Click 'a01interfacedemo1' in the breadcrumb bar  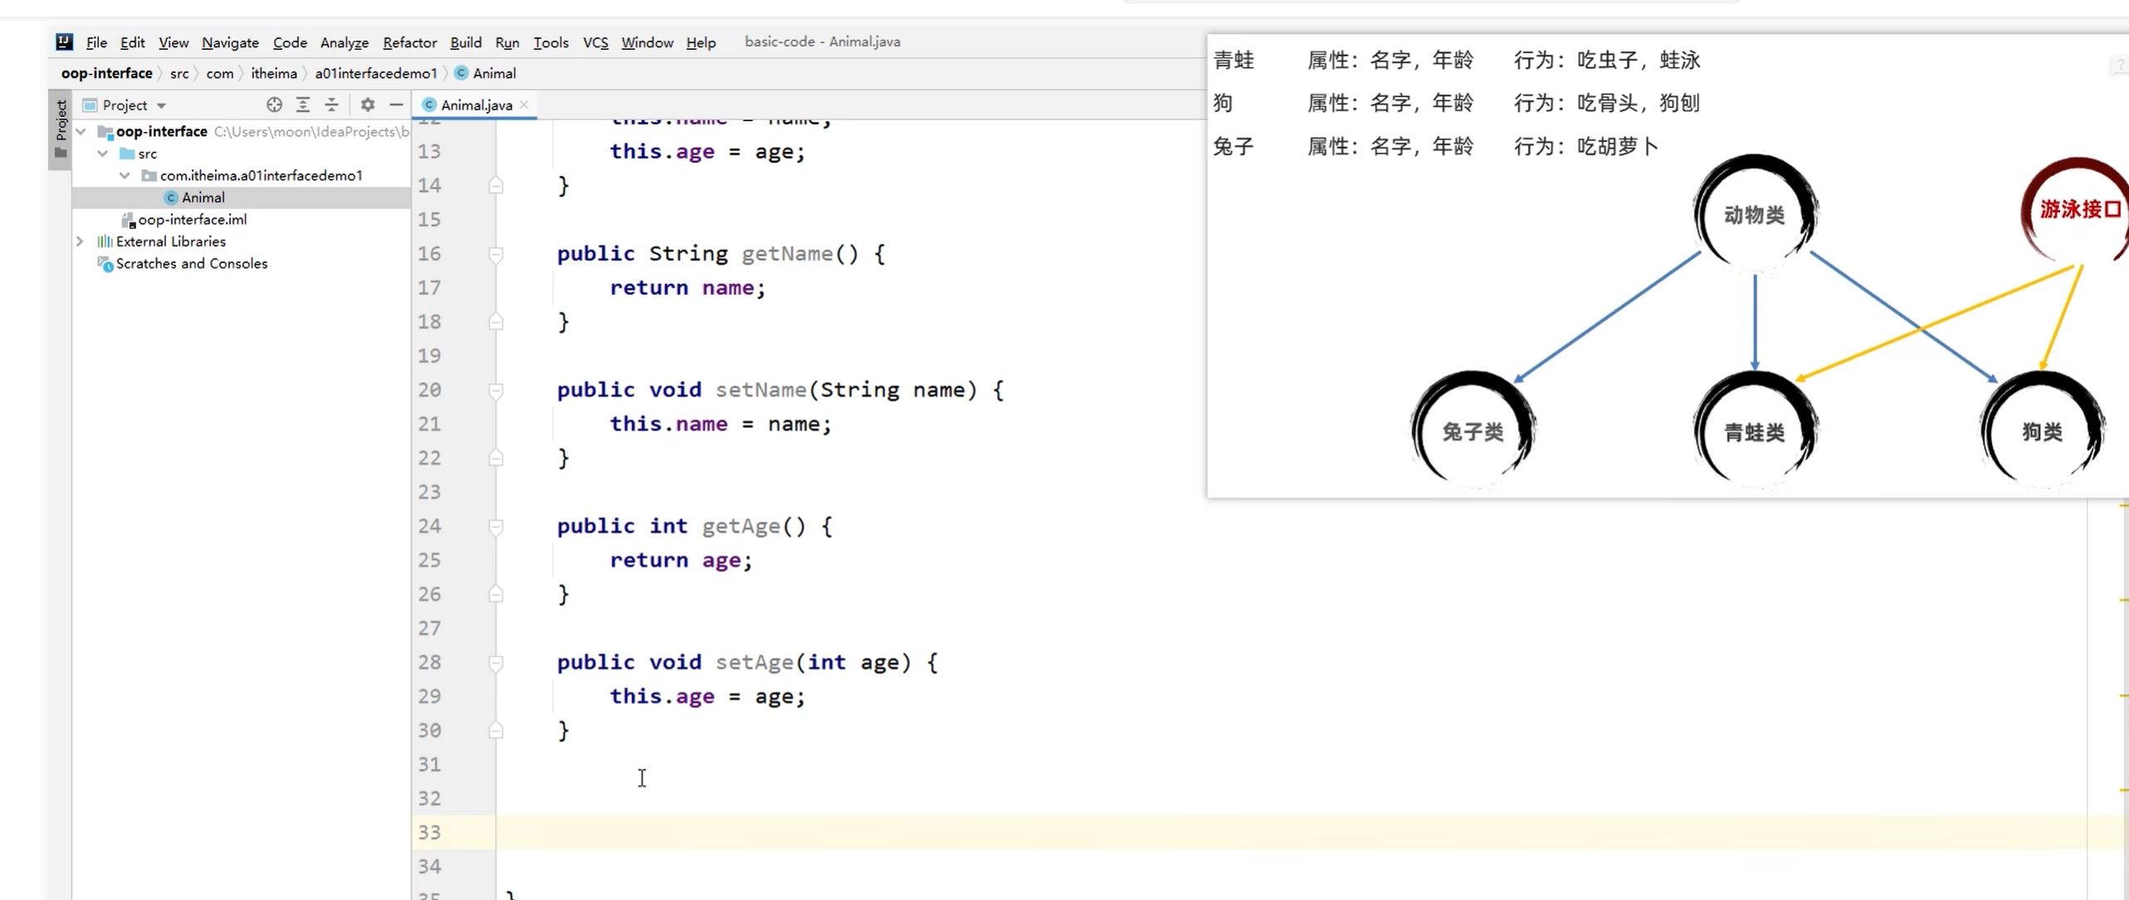[x=375, y=73]
